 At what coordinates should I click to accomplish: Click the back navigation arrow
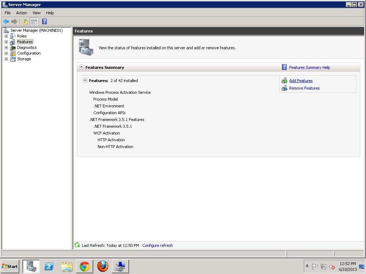[x=6, y=21]
